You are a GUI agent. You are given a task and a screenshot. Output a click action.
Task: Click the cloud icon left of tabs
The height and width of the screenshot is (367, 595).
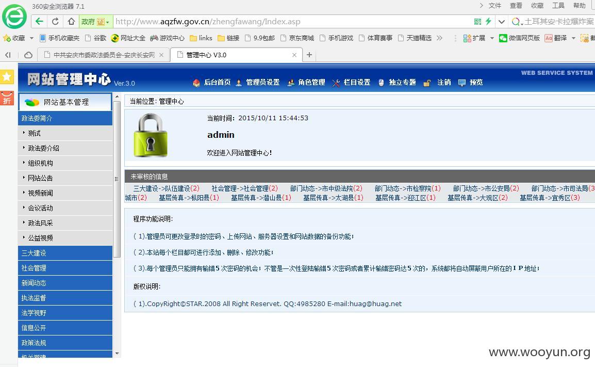pos(28,55)
